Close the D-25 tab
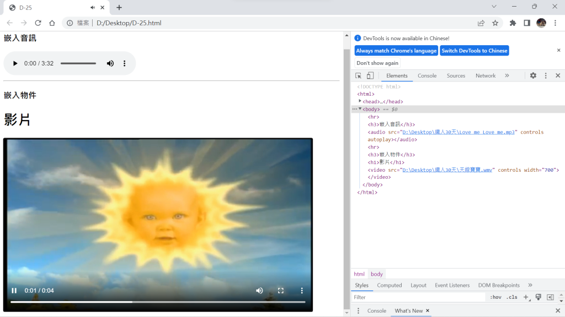The width and height of the screenshot is (565, 317). coord(102,8)
